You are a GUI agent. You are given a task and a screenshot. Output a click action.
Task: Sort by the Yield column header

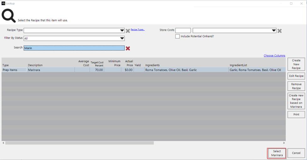tap(138, 65)
